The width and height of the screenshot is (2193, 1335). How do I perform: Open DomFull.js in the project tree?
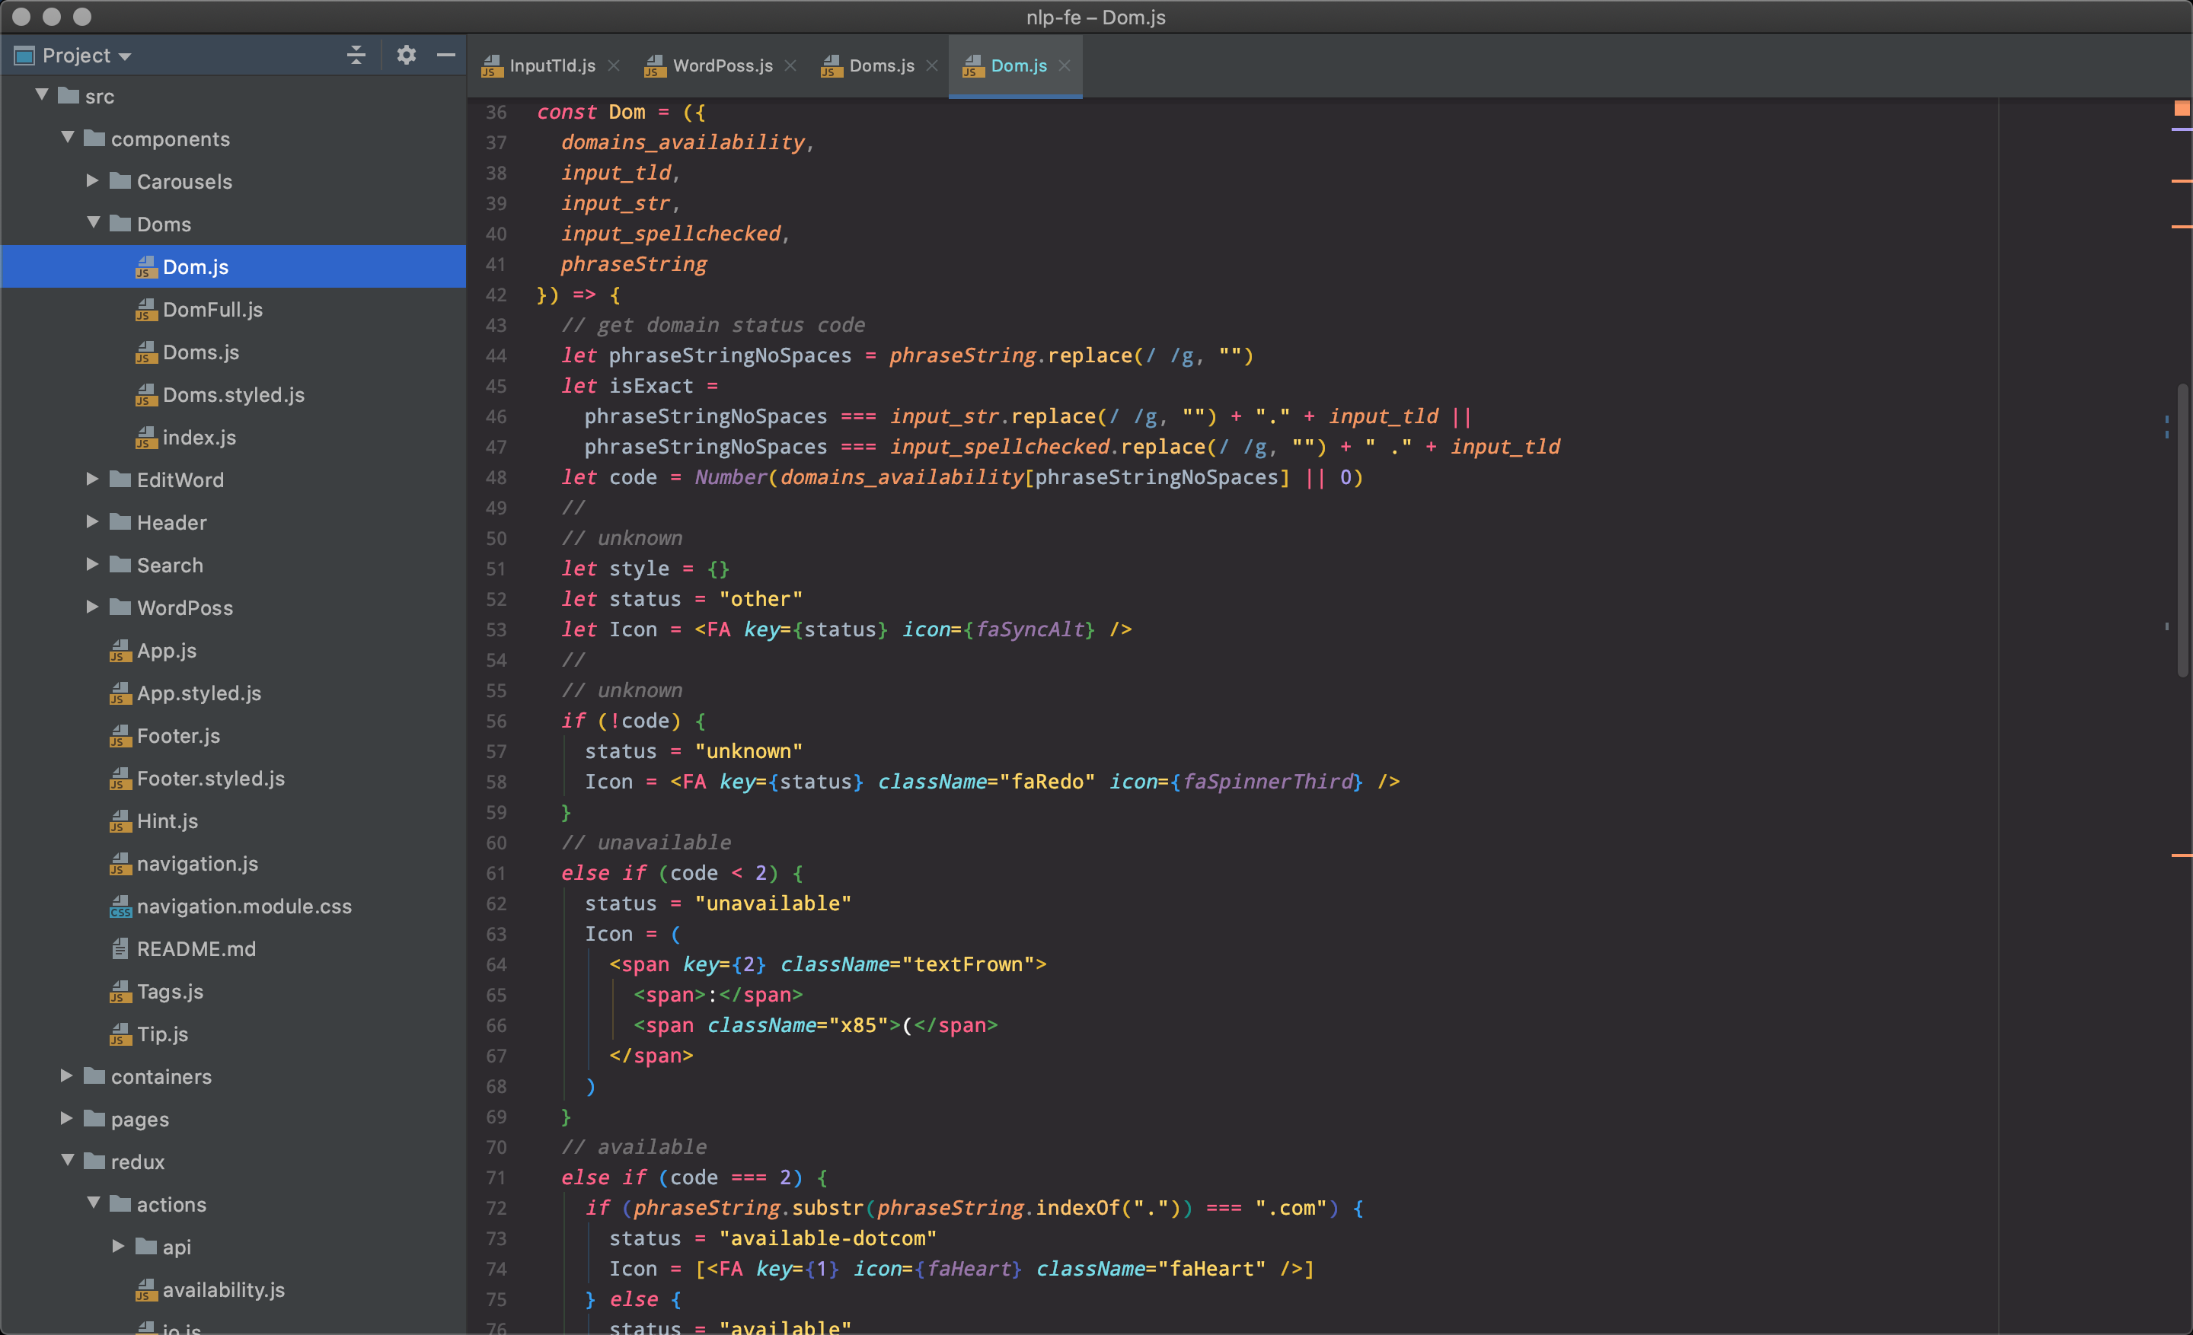212,310
